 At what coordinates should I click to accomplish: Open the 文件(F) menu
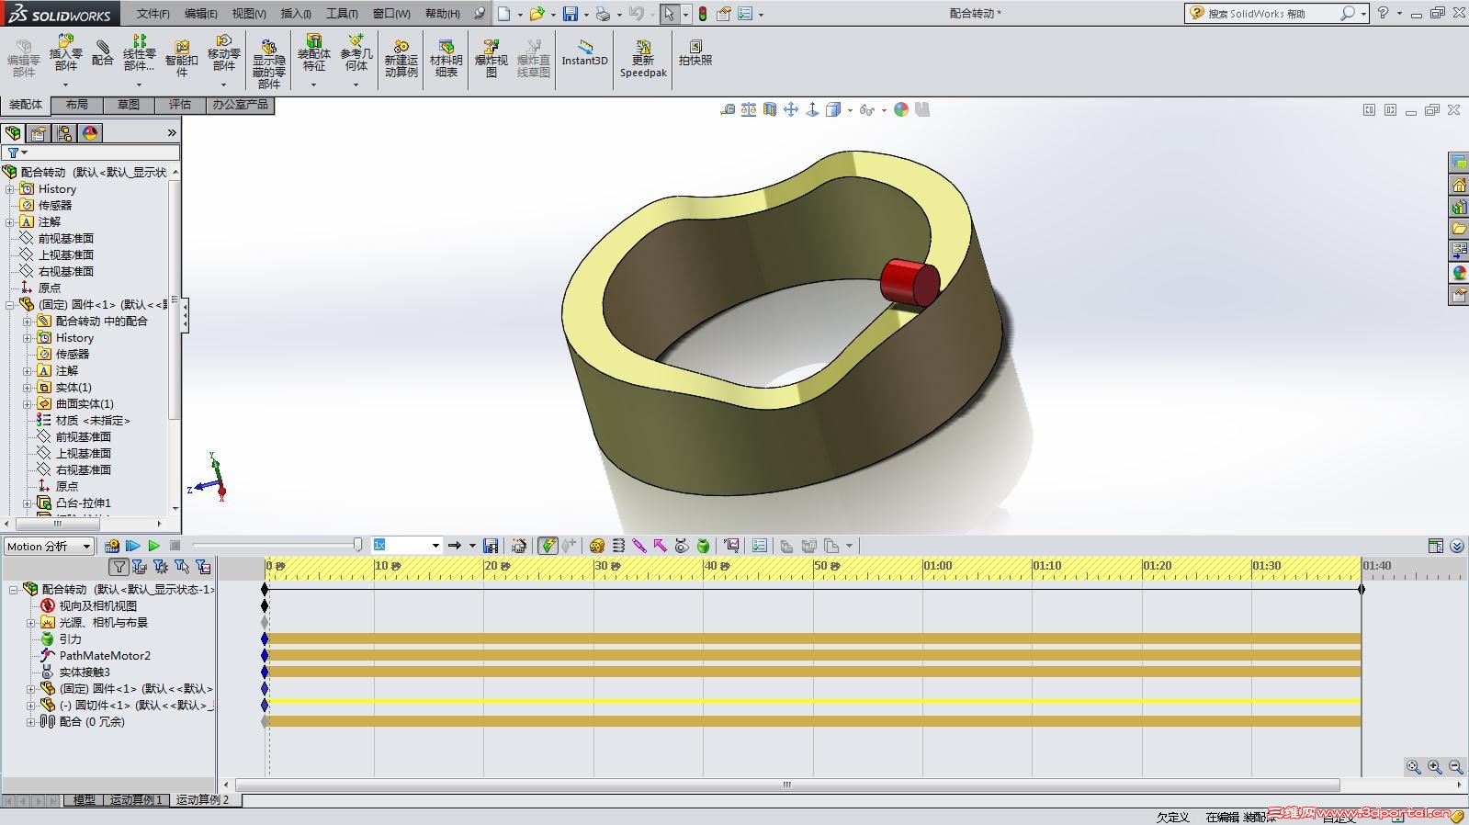(x=153, y=14)
